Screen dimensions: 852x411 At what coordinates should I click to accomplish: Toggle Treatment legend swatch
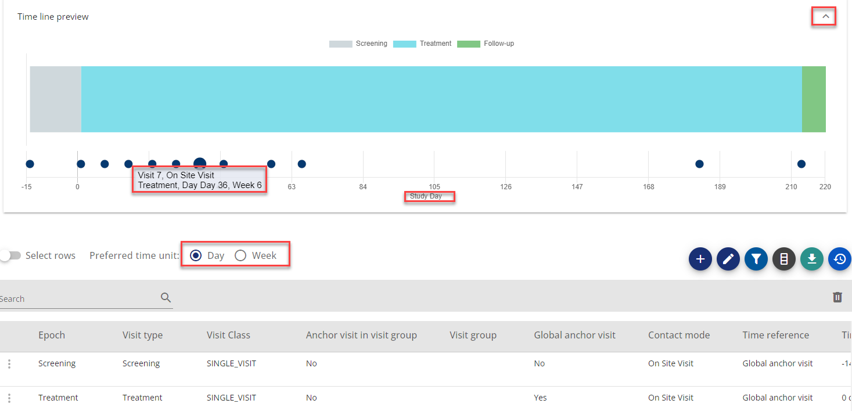(x=404, y=44)
